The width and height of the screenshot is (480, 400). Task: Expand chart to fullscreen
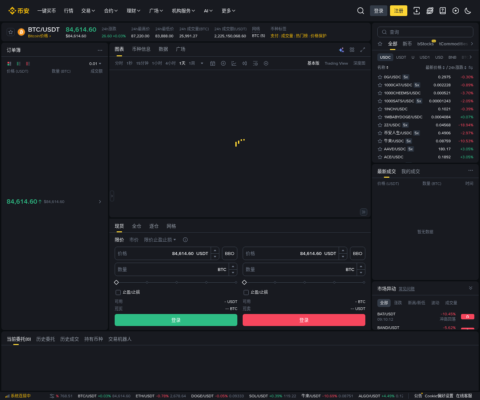click(363, 49)
